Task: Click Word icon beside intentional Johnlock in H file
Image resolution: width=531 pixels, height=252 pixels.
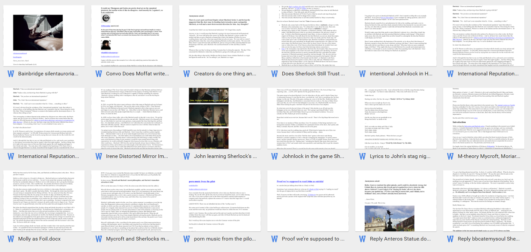Action: 362,74
